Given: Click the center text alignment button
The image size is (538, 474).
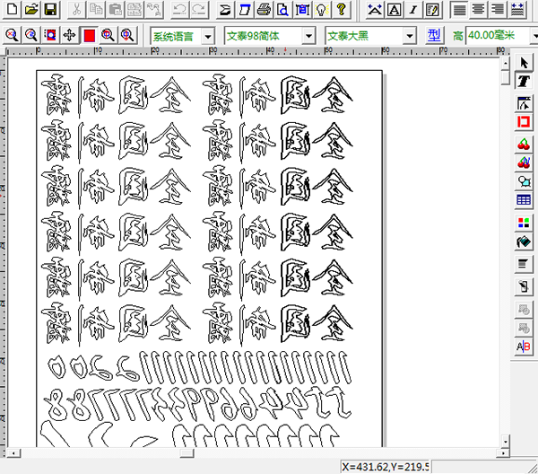Looking at the screenshot, I should 479,10.
